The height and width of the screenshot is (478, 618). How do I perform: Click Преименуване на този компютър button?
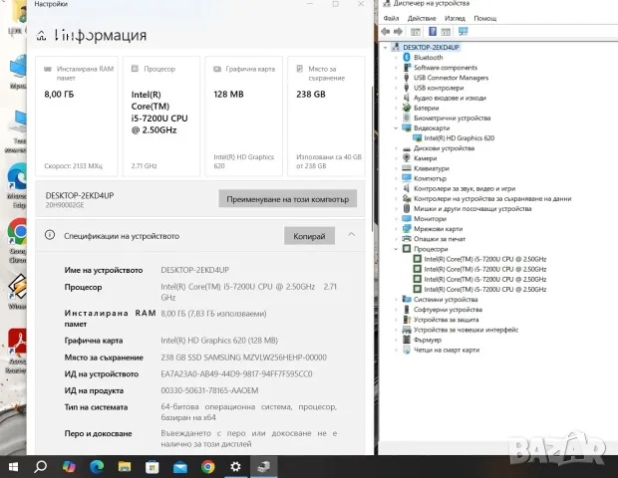tap(288, 199)
